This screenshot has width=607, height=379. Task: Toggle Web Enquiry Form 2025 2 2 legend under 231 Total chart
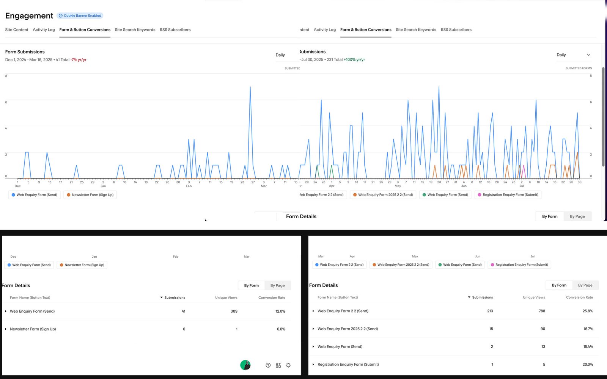click(x=383, y=195)
